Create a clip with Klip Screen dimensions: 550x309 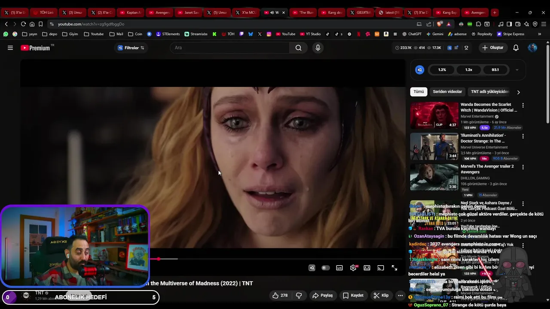381,295
